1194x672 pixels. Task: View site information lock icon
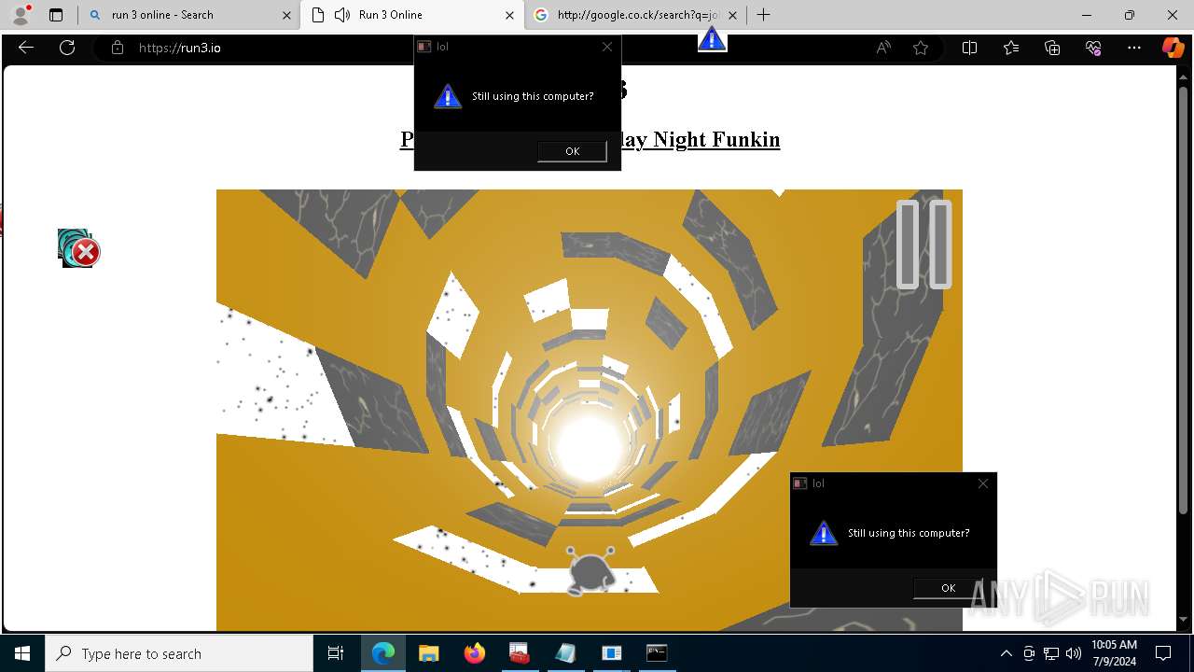[117, 48]
